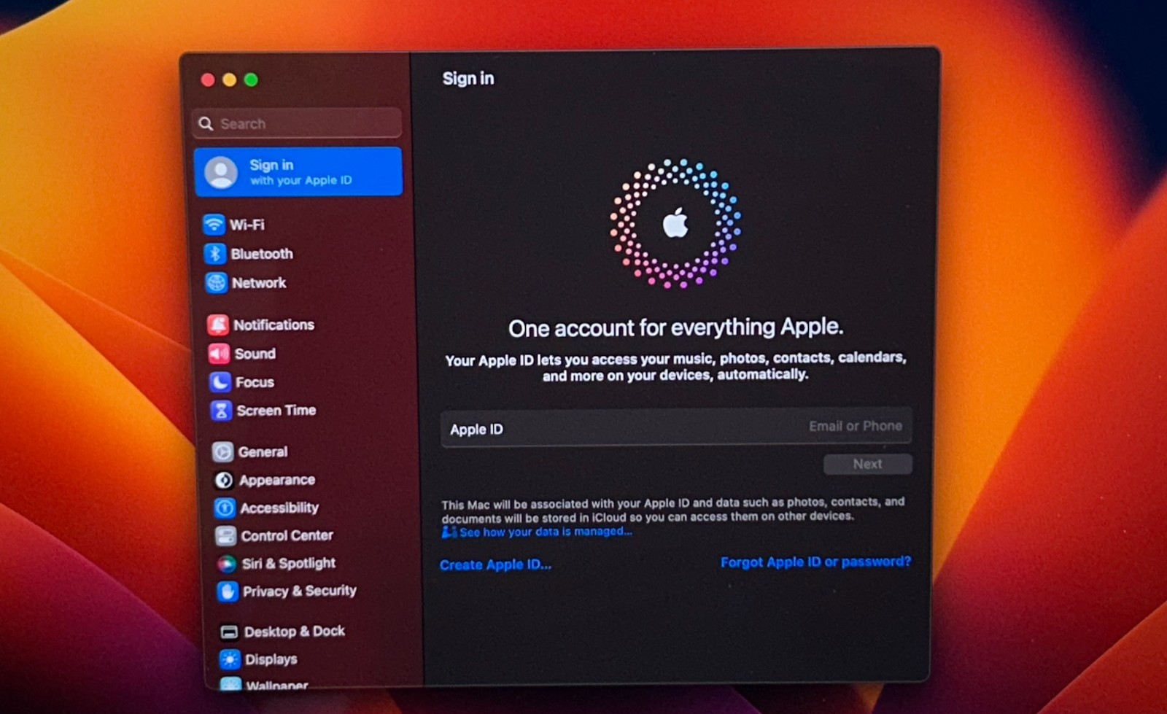Screen dimensions: 1167x714
Task: Open the Focus moon icon
Action: tap(220, 382)
